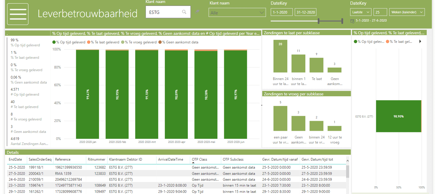Click the details table vertical scrollbar
Image resolution: width=435 pixels, height=194 pixels.
point(348,171)
